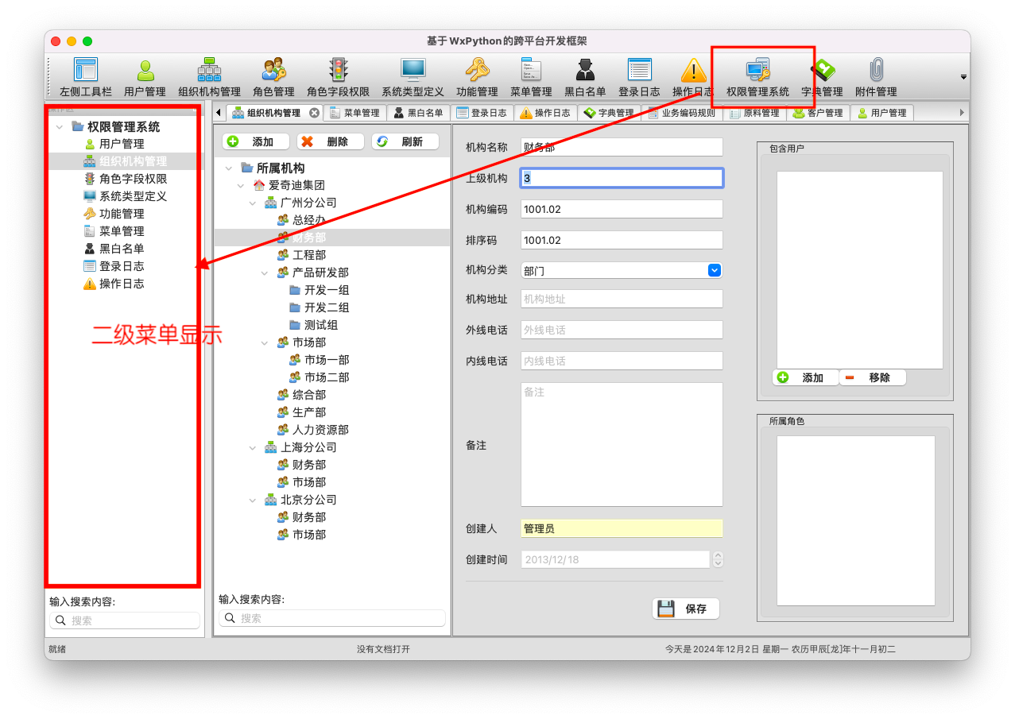Click the 删除 button
The width and height of the screenshot is (1015, 719).
(331, 141)
